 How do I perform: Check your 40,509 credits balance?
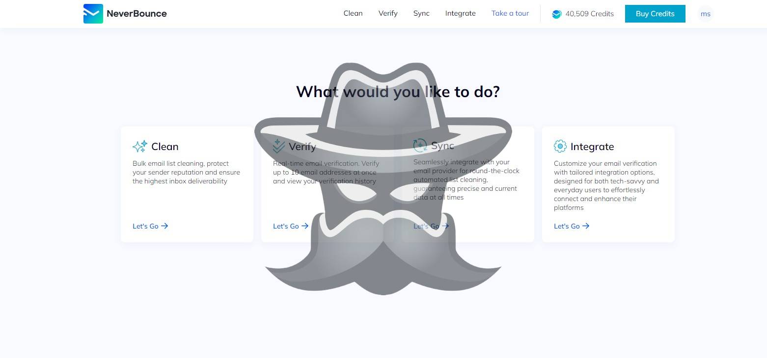[589, 14]
